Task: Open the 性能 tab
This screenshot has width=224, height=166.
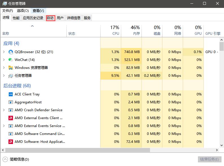Action: pos(16,18)
